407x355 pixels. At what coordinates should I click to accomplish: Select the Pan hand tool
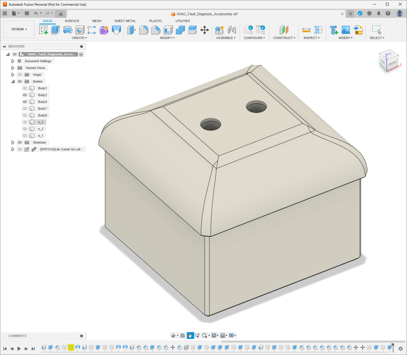(x=190, y=335)
